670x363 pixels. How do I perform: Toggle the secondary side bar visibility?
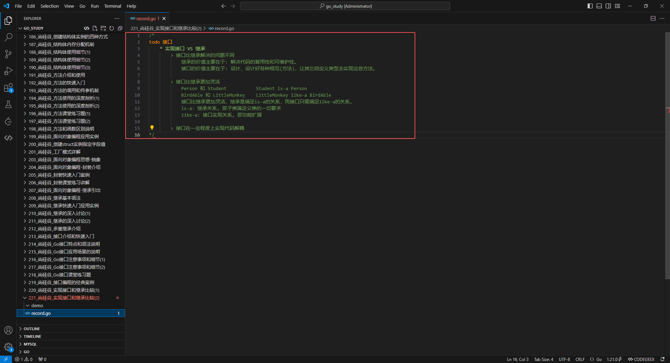(x=608, y=6)
